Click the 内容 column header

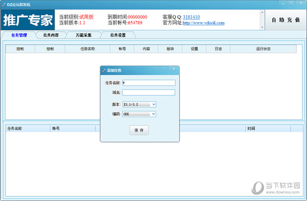pos(146,49)
